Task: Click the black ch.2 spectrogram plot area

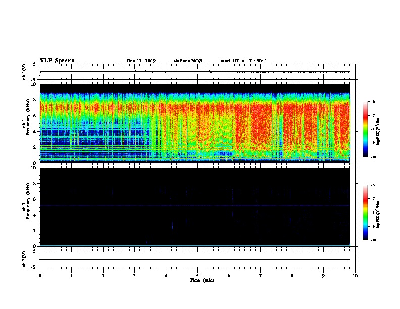Action: [x=195, y=207]
